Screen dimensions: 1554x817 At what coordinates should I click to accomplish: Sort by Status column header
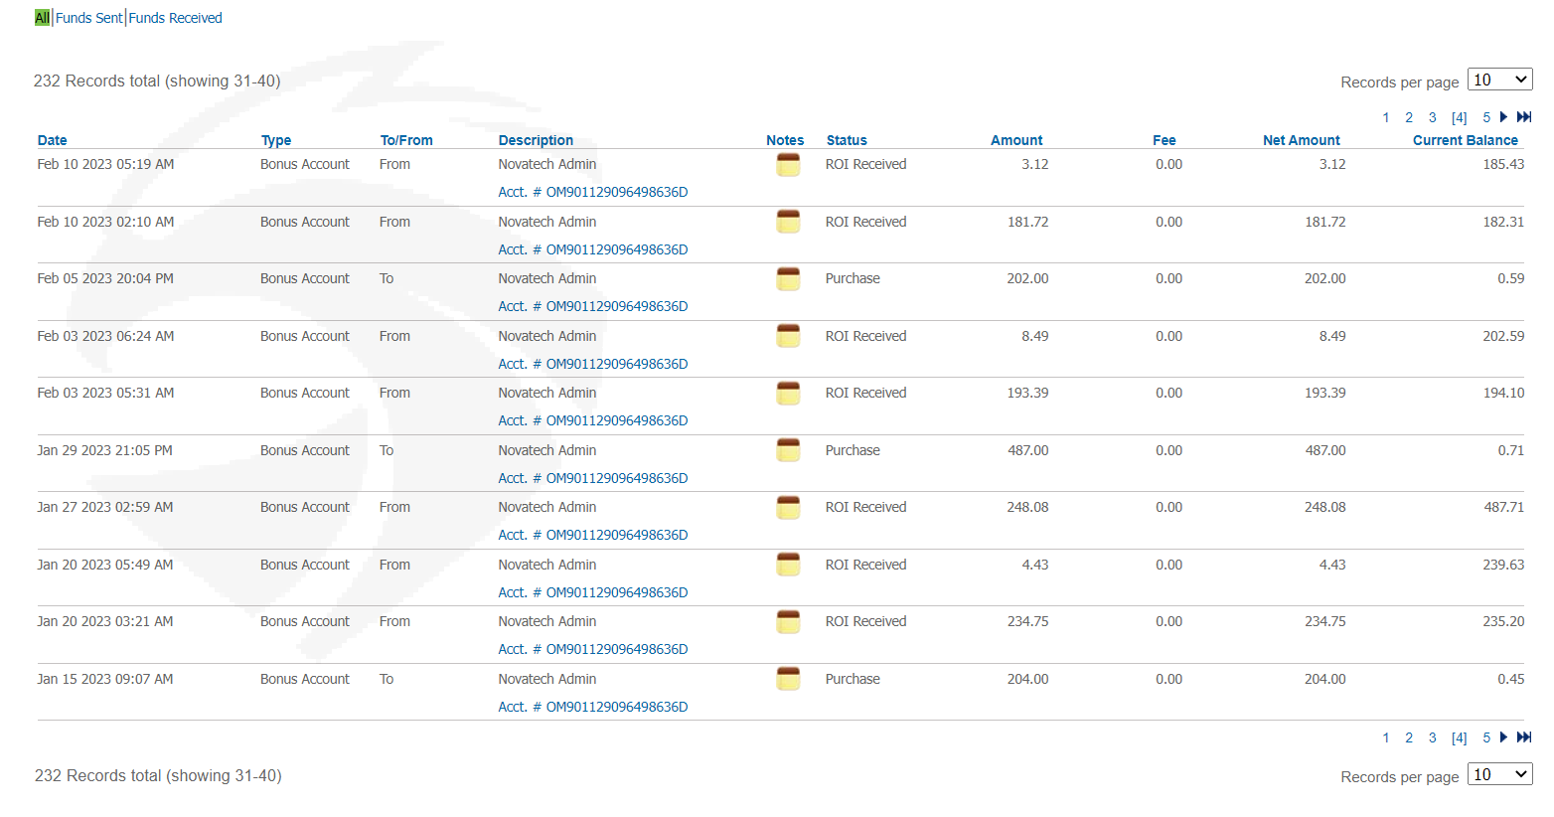tap(847, 140)
